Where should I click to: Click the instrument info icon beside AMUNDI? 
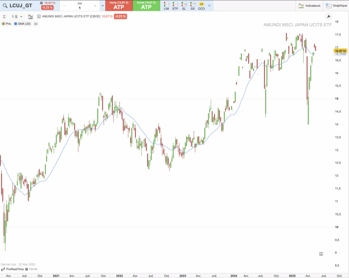(39, 16)
